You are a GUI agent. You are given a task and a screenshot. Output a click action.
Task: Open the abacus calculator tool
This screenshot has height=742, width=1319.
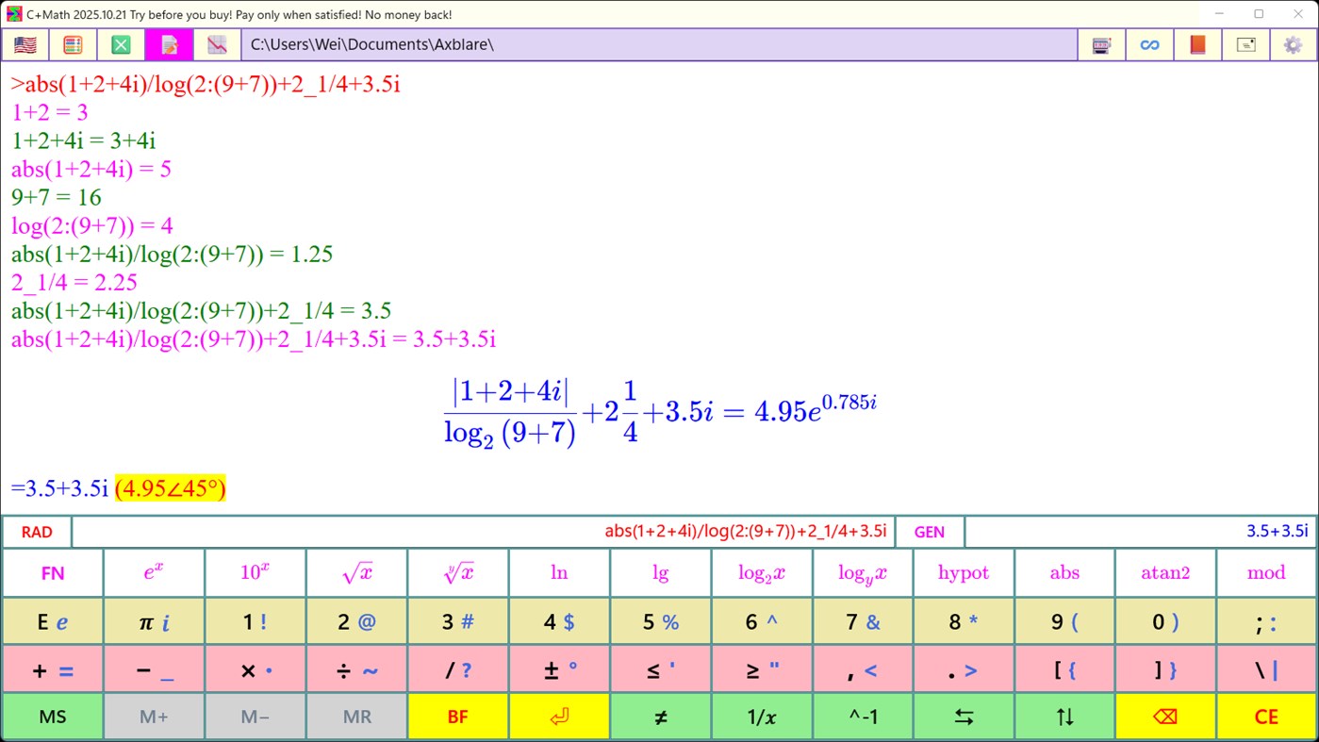pos(73,43)
